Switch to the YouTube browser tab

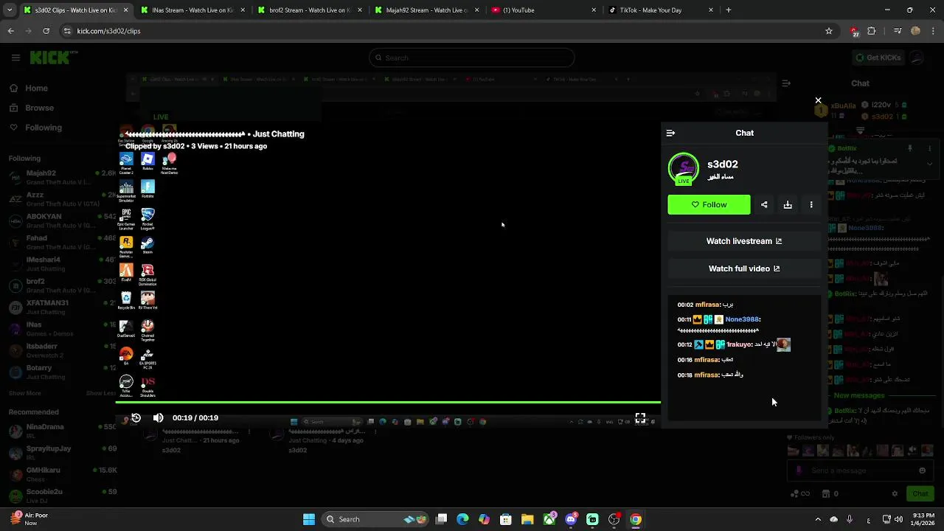542,10
